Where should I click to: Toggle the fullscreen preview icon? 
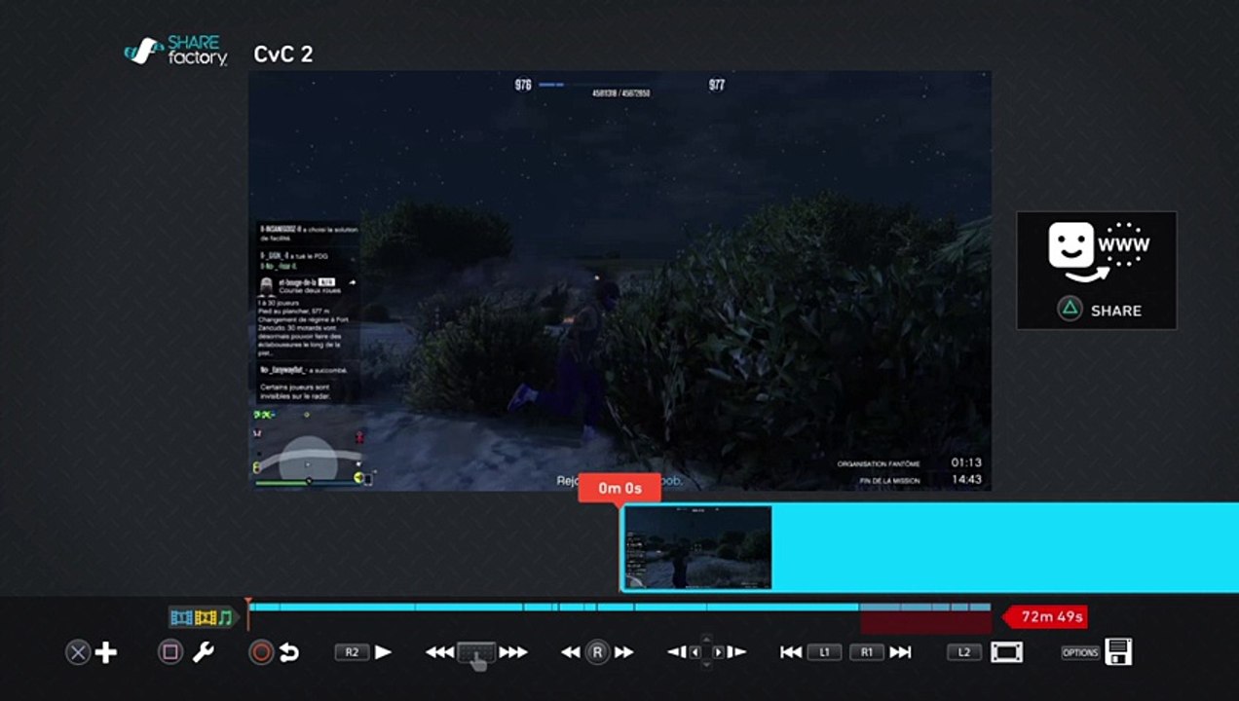[x=1006, y=652]
